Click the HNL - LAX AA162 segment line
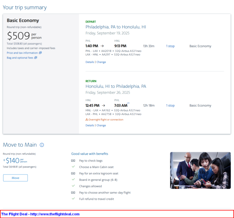This screenshot has height=218, width=234. [113, 110]
